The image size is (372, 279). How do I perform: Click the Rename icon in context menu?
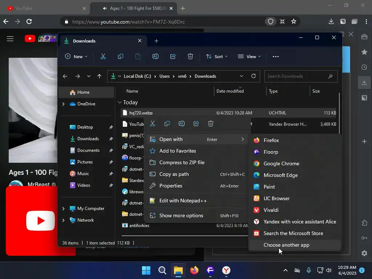click(x=182, y=124)
